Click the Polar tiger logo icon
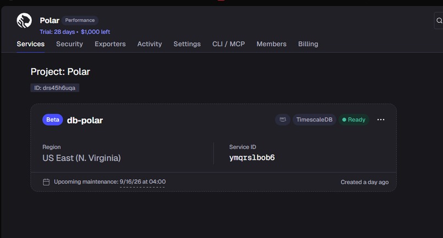Viewport: 443px width, 238px height. click(x=24, y=20)
